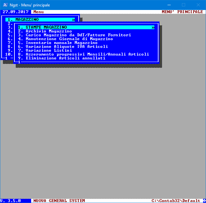Expand the MAGAZZINO submenu arrow

(73, 20)
